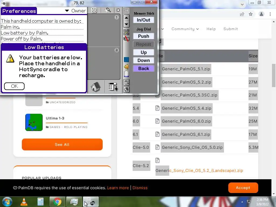Tap the graffiti area 'a' letter indicator
This screenshot has width=276, height=207.
pos(116,50)
